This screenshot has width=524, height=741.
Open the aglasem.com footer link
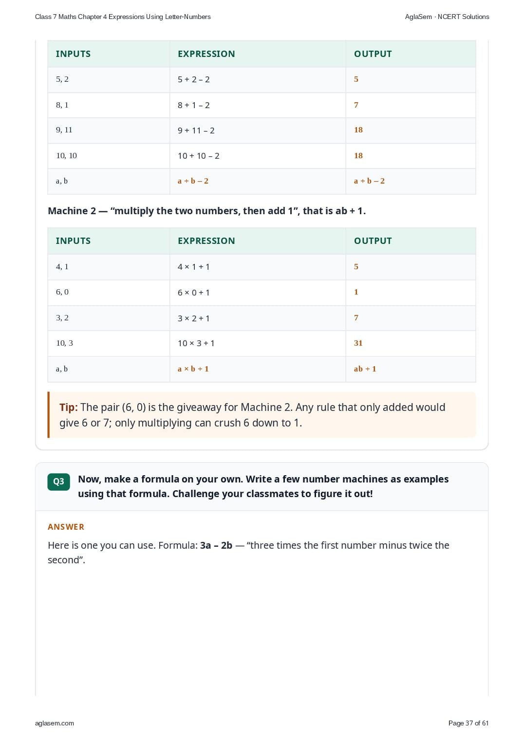(x=55, y=723)
